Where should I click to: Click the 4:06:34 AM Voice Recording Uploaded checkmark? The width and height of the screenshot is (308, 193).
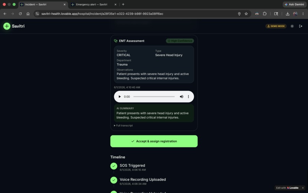[114, 180]
